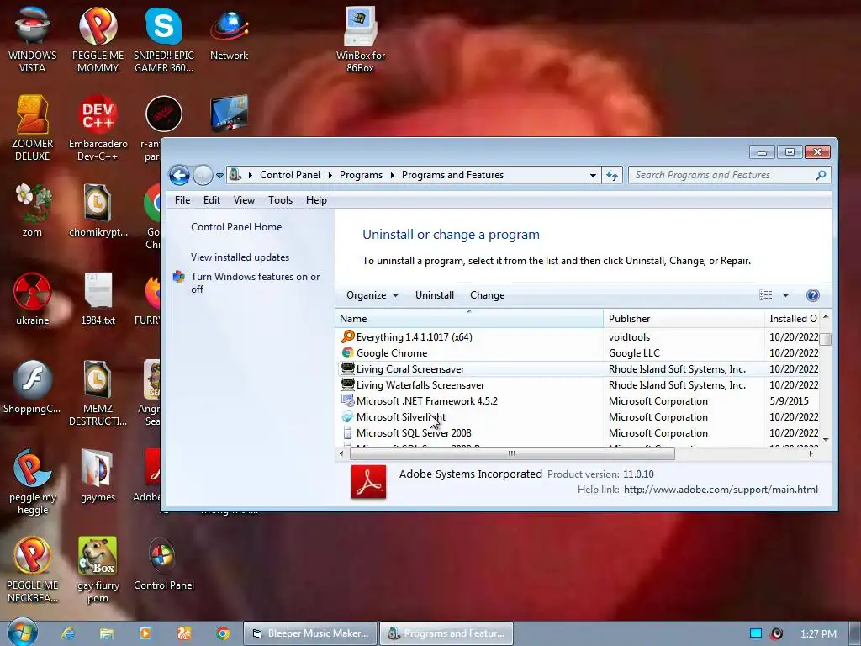
Task: Select Living Waterfalls Screensaver row
Action: pos(577,384)
